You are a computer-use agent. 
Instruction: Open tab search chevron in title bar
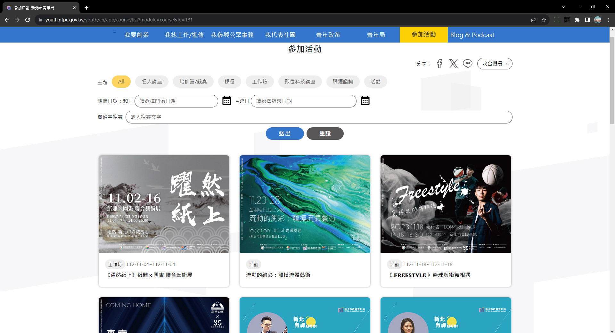click(x=563, y=7)
